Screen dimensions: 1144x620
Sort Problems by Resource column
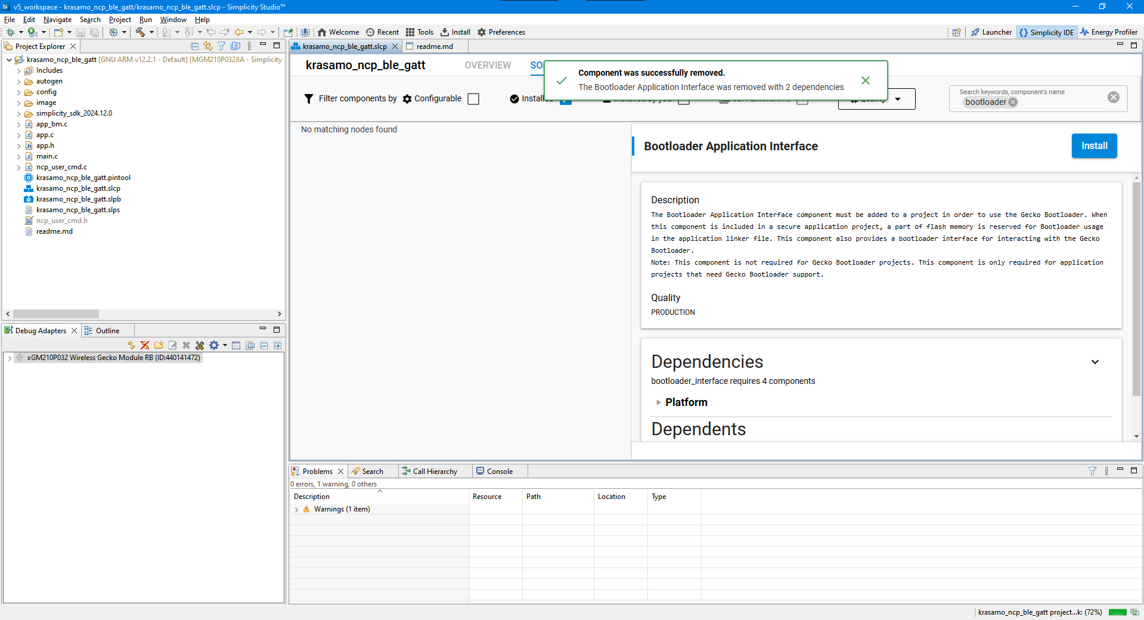(x=487, y=496)
